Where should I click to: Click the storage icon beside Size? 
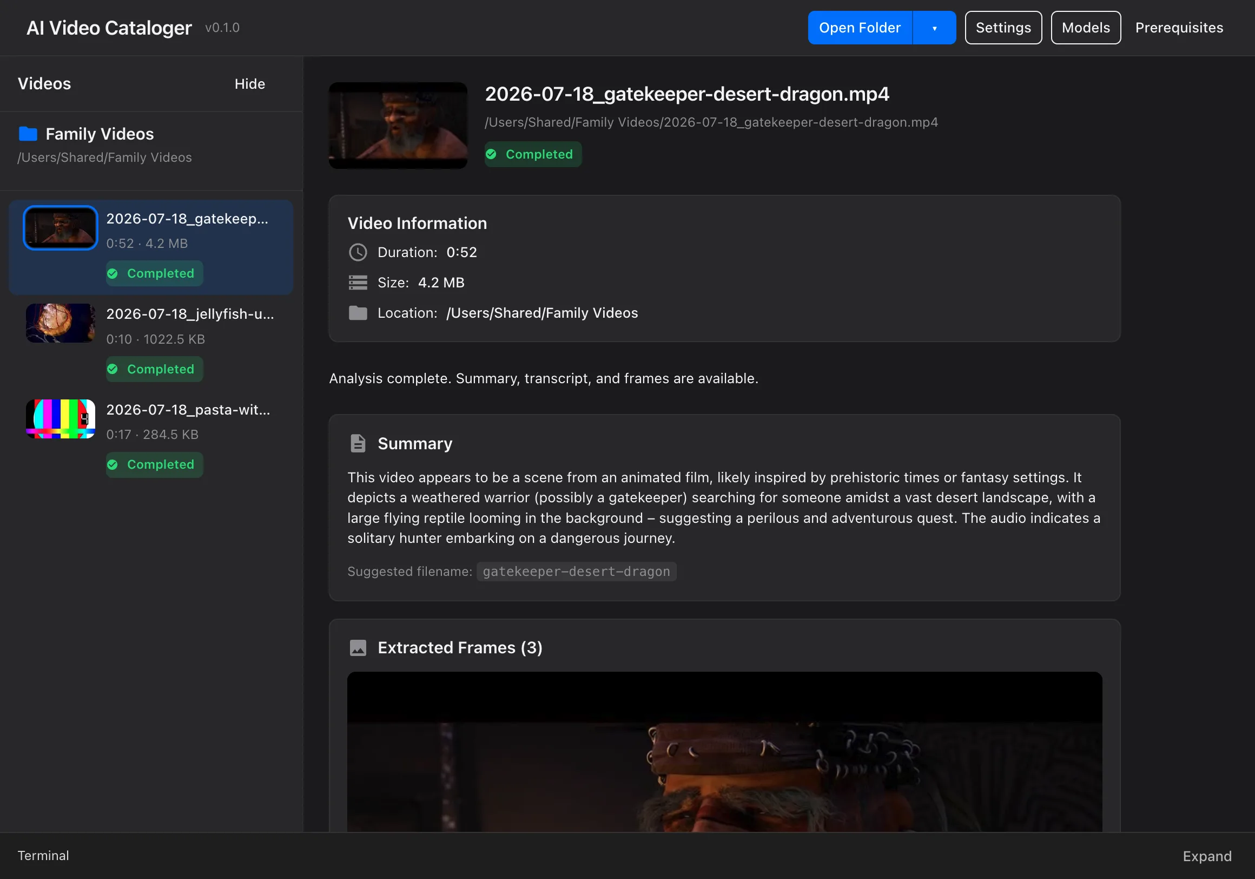tap(358, 282)
